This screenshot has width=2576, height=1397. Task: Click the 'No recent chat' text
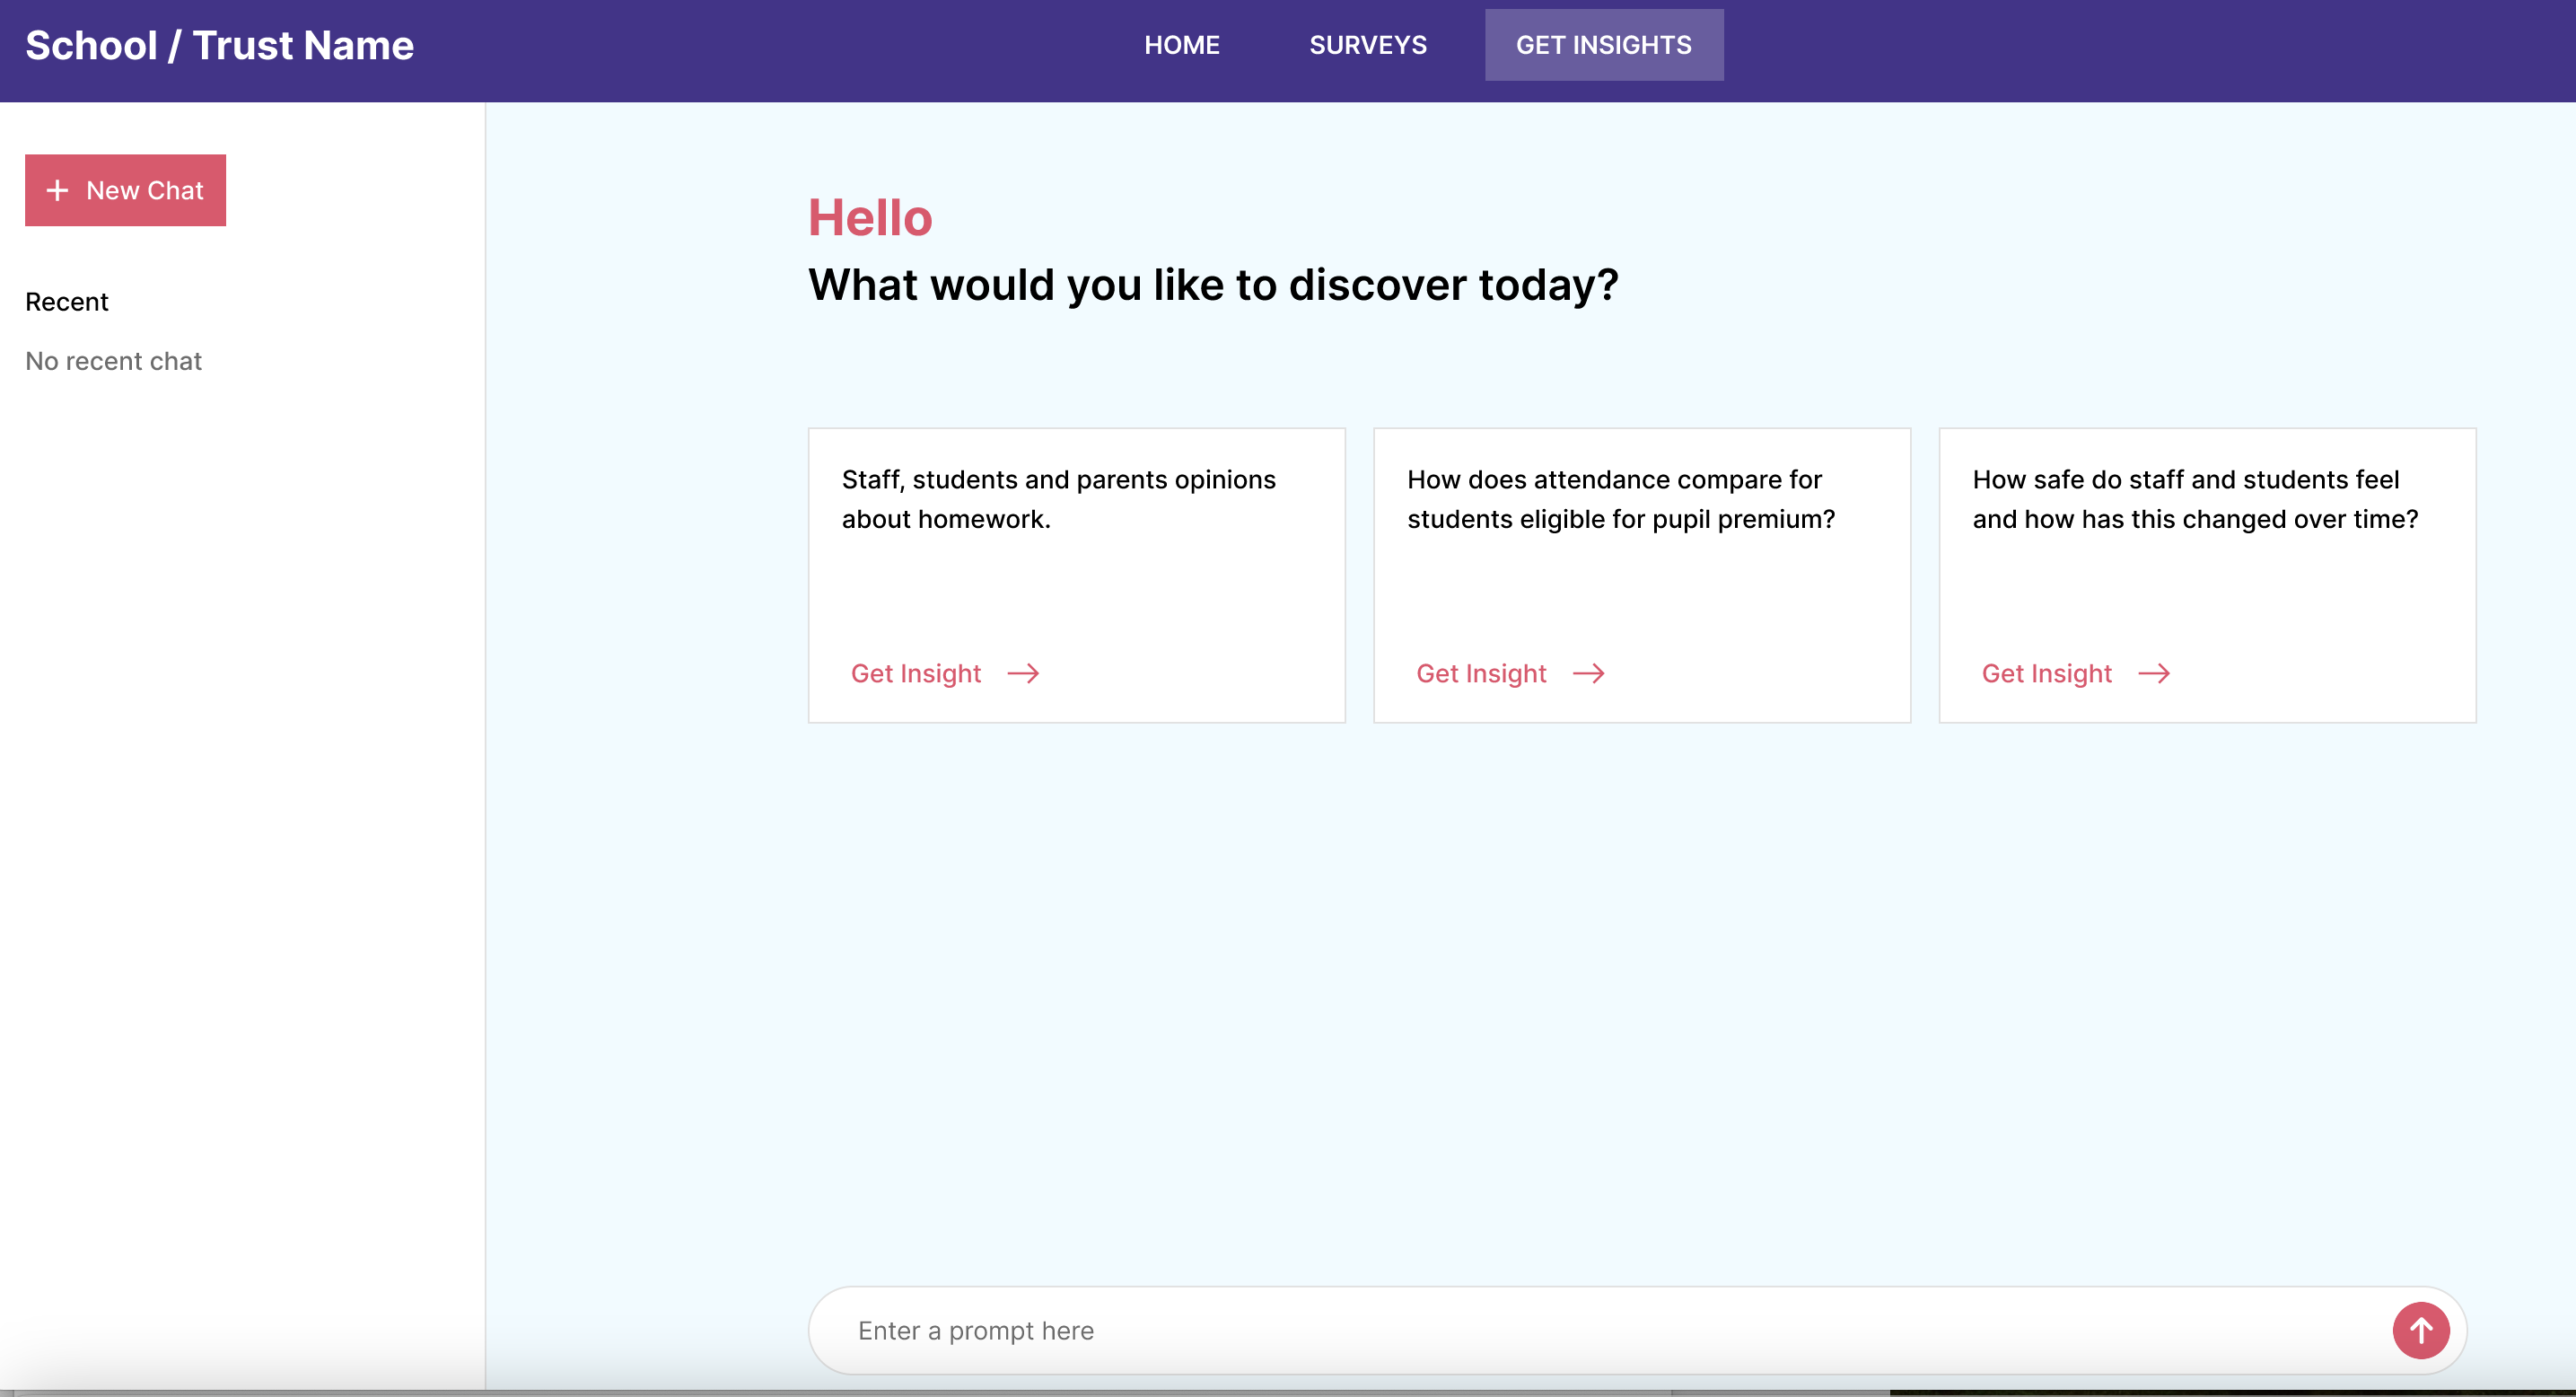113,361
